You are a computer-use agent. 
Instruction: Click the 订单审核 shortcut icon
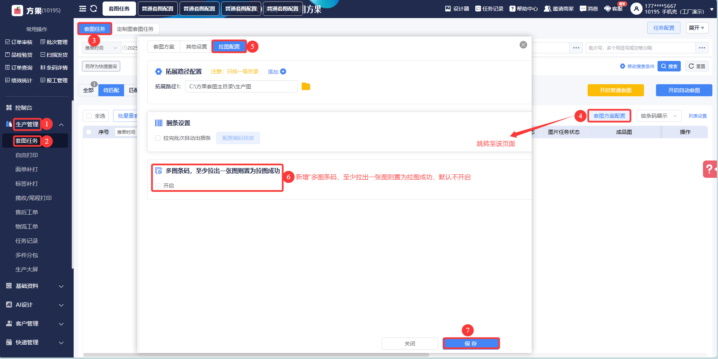[8, 42]
